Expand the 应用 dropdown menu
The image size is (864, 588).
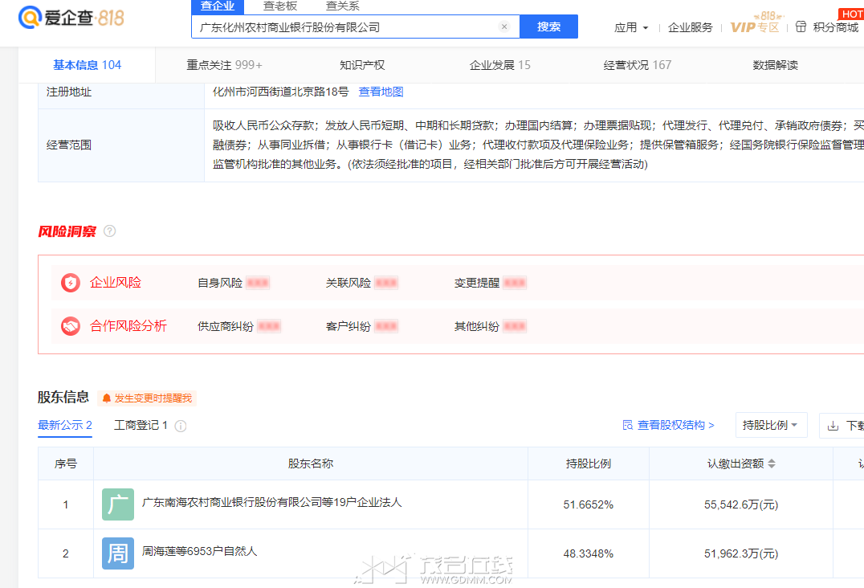[x=631, y=27]
